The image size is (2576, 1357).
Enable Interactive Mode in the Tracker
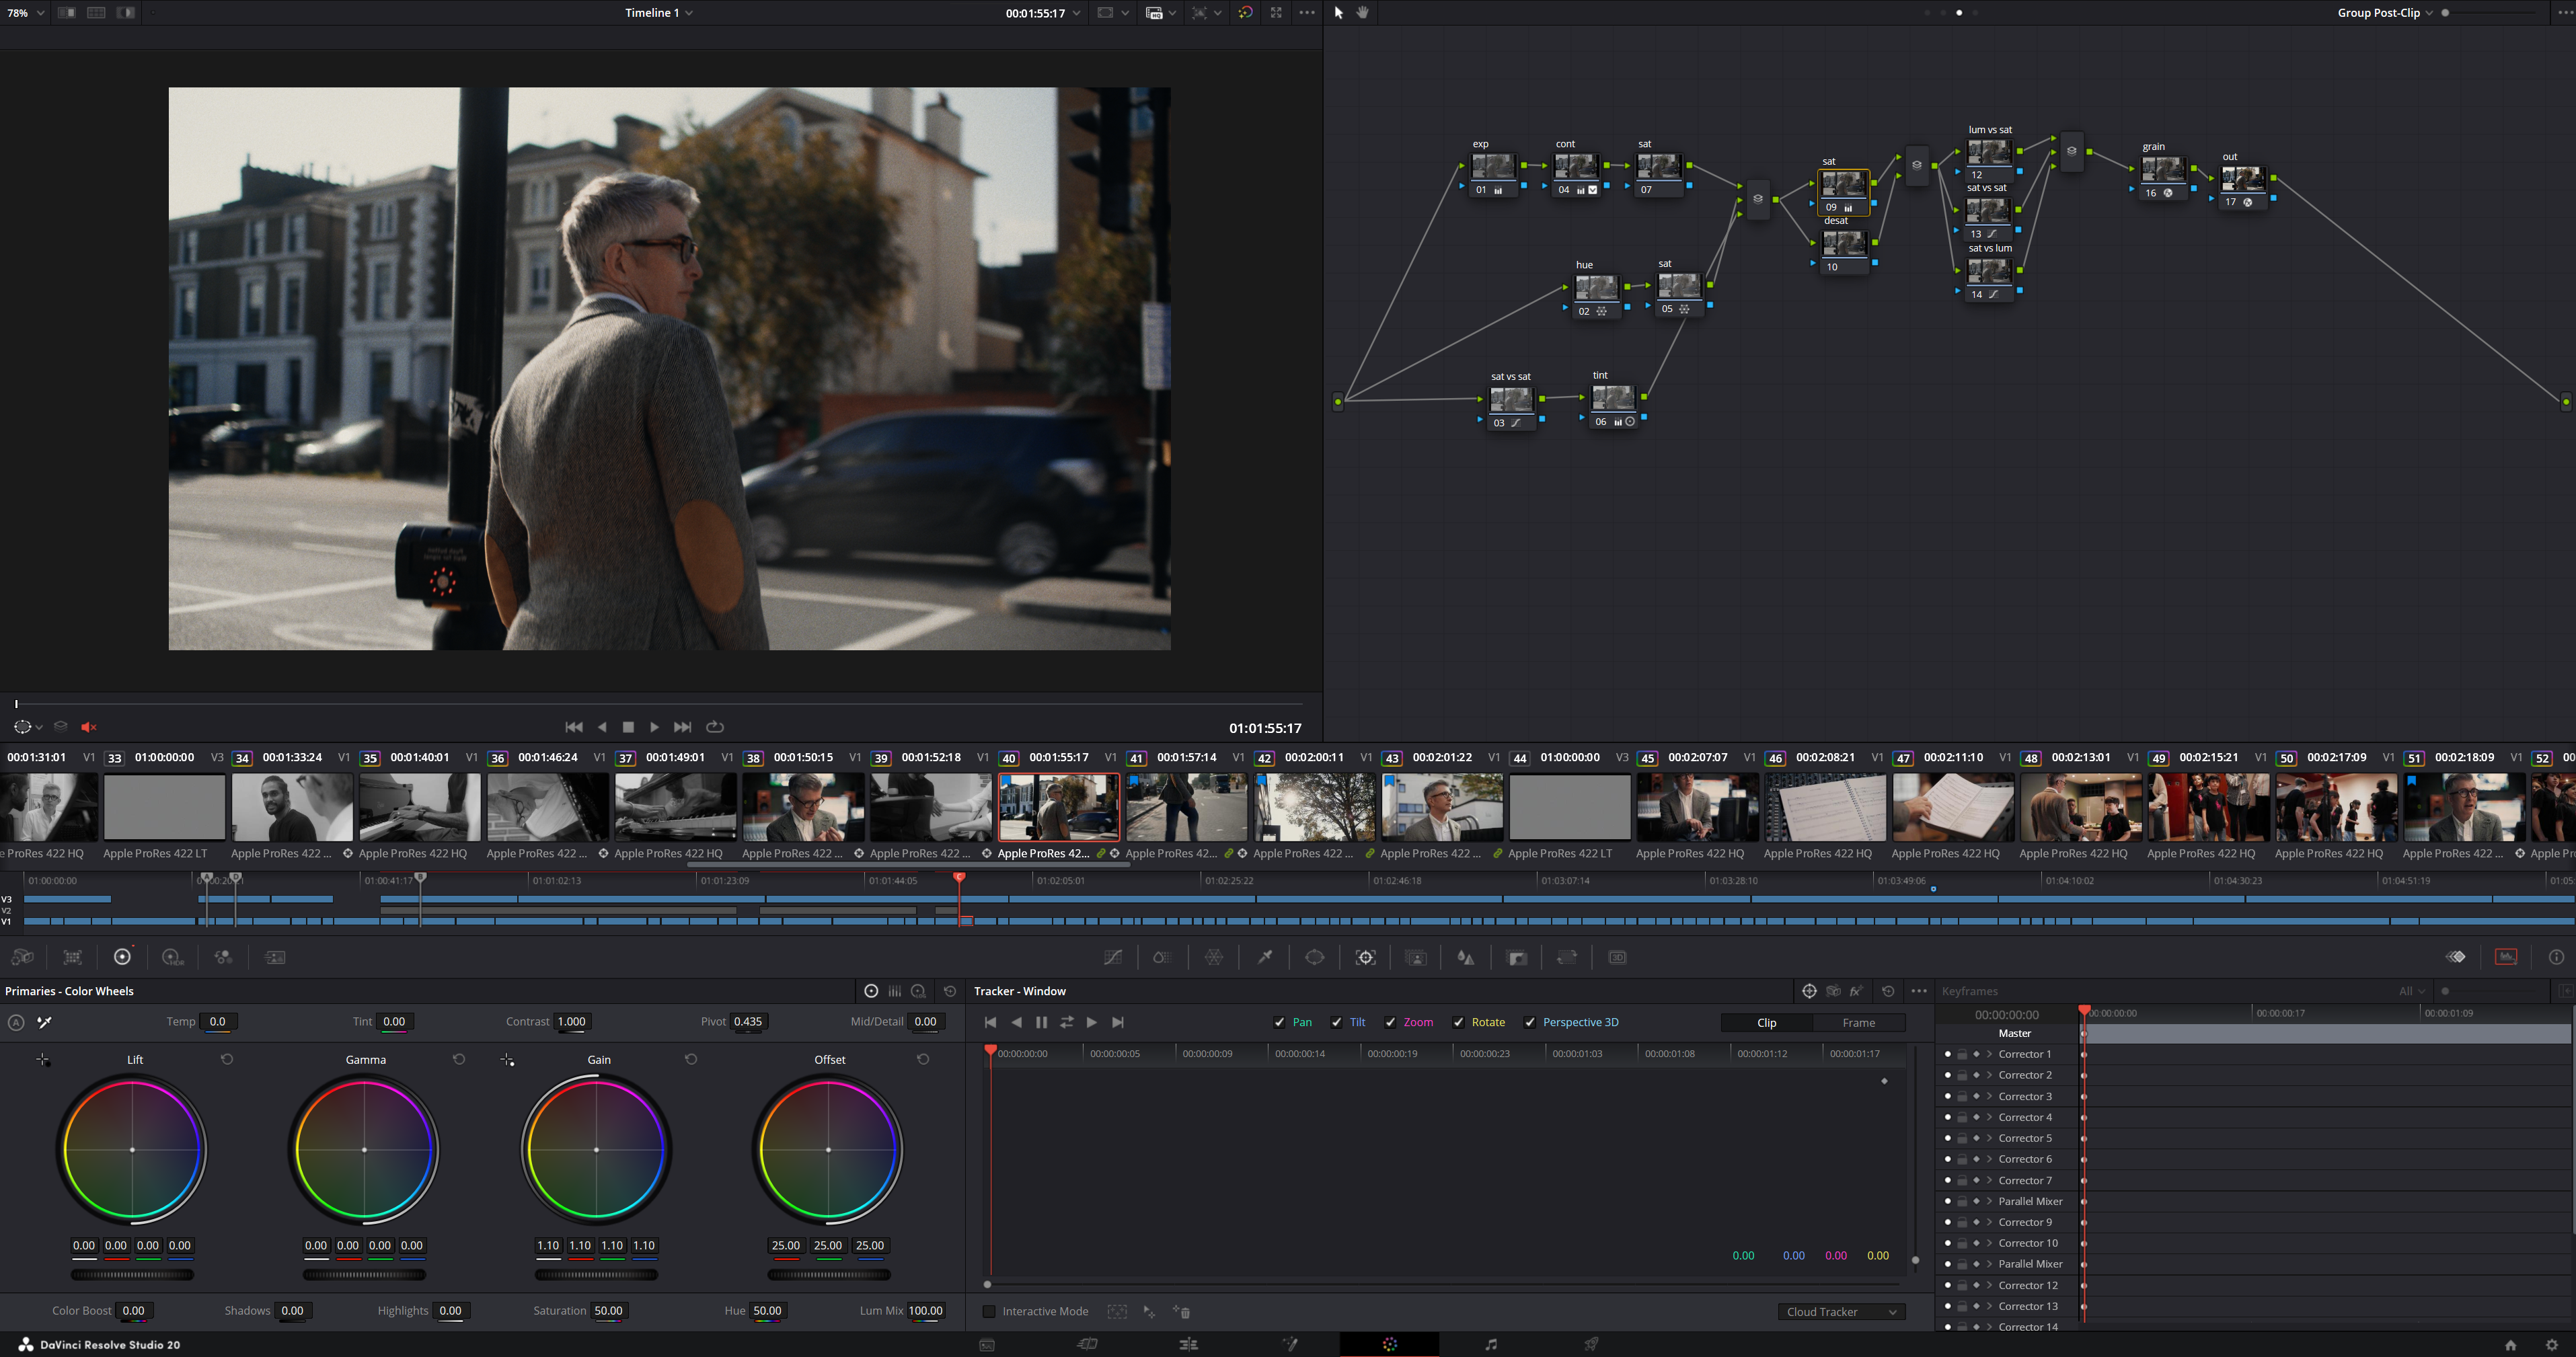pos(989,1311)
